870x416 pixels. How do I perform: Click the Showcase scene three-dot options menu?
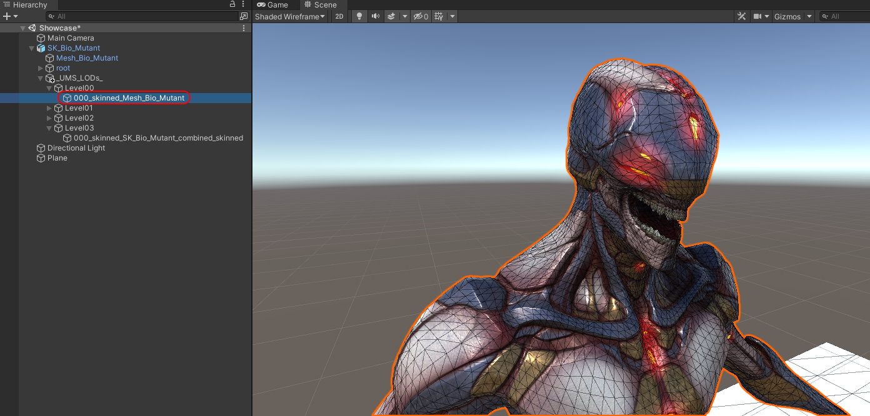244,28
